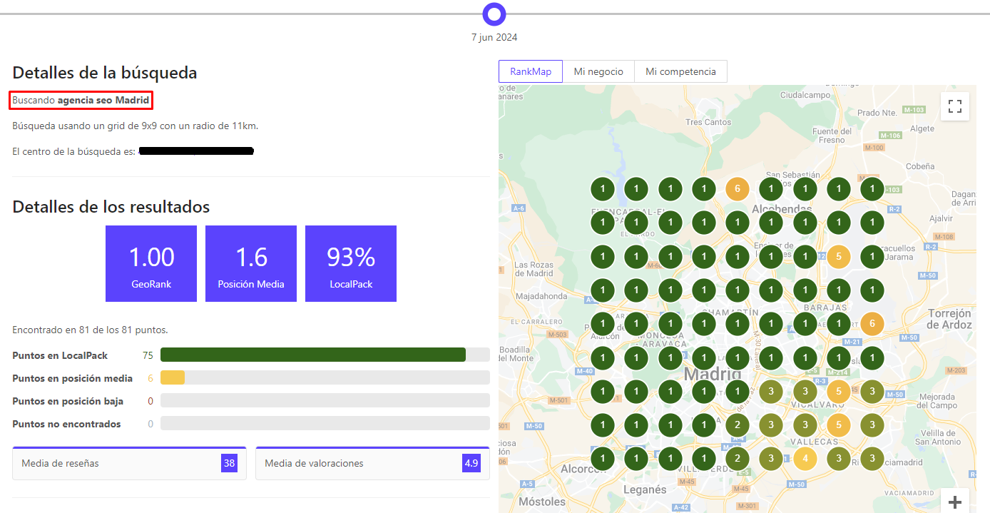Click the empty Puntos en posición baja bar
This screenshot has height=513, width=990.
(x=325, y=401)
